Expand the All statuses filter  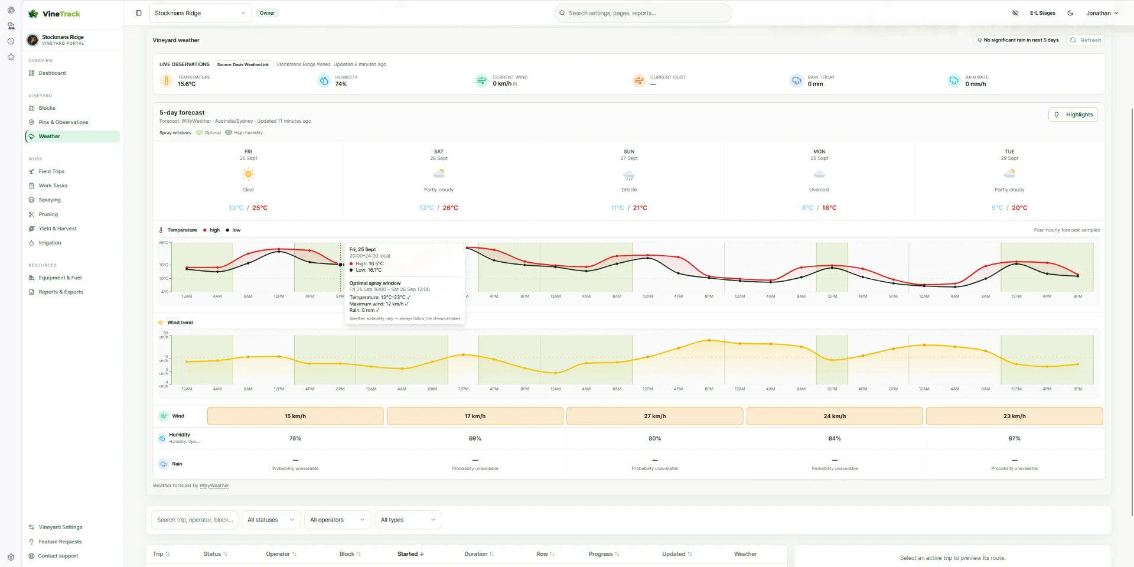click(x=271, y=520)
